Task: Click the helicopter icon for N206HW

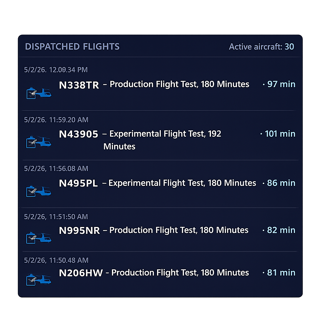Action: [39, 280]
